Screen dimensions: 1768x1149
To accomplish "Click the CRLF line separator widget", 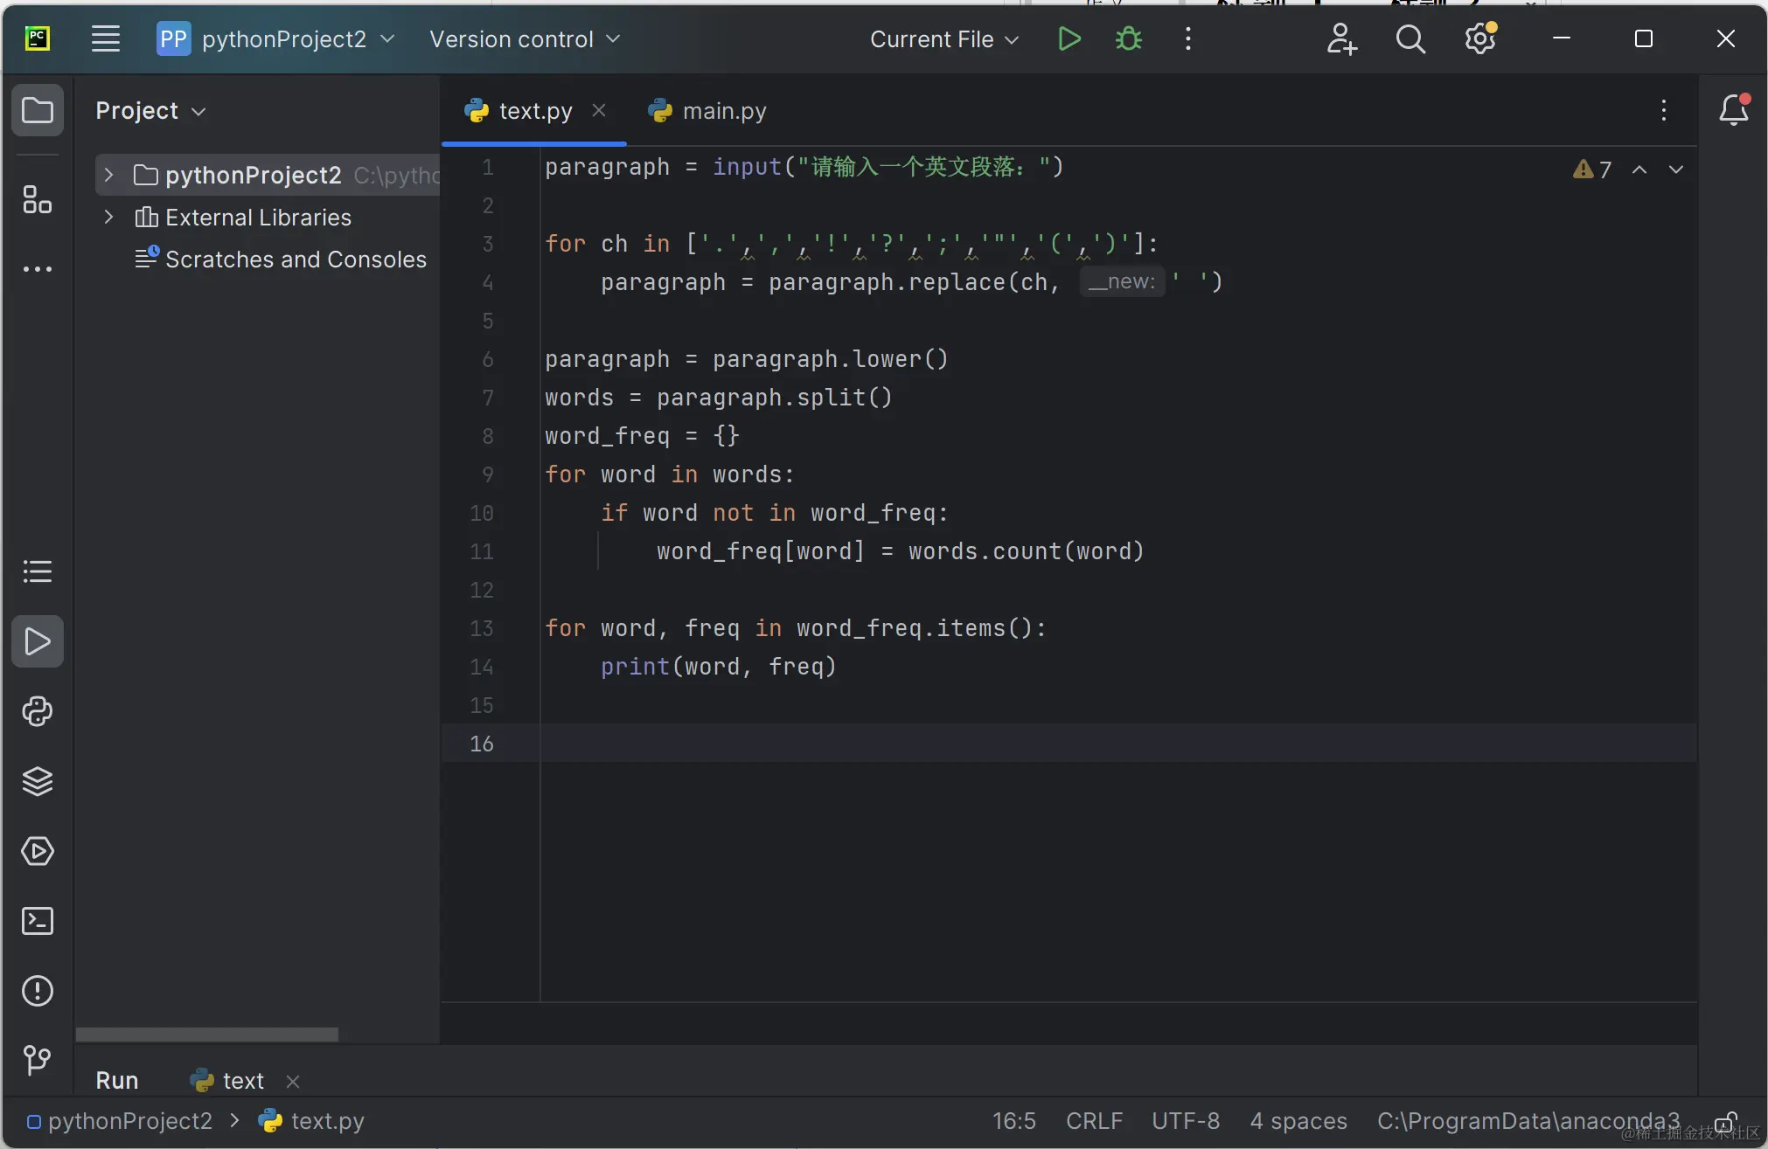I will 1094,1121.
